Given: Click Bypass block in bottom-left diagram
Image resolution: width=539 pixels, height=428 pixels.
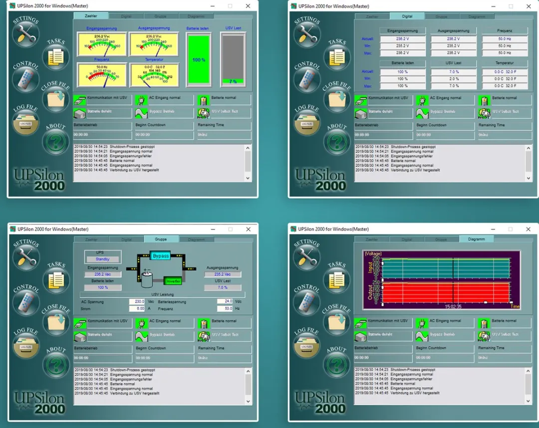Looking at the screenshot, I should [160, 256].
